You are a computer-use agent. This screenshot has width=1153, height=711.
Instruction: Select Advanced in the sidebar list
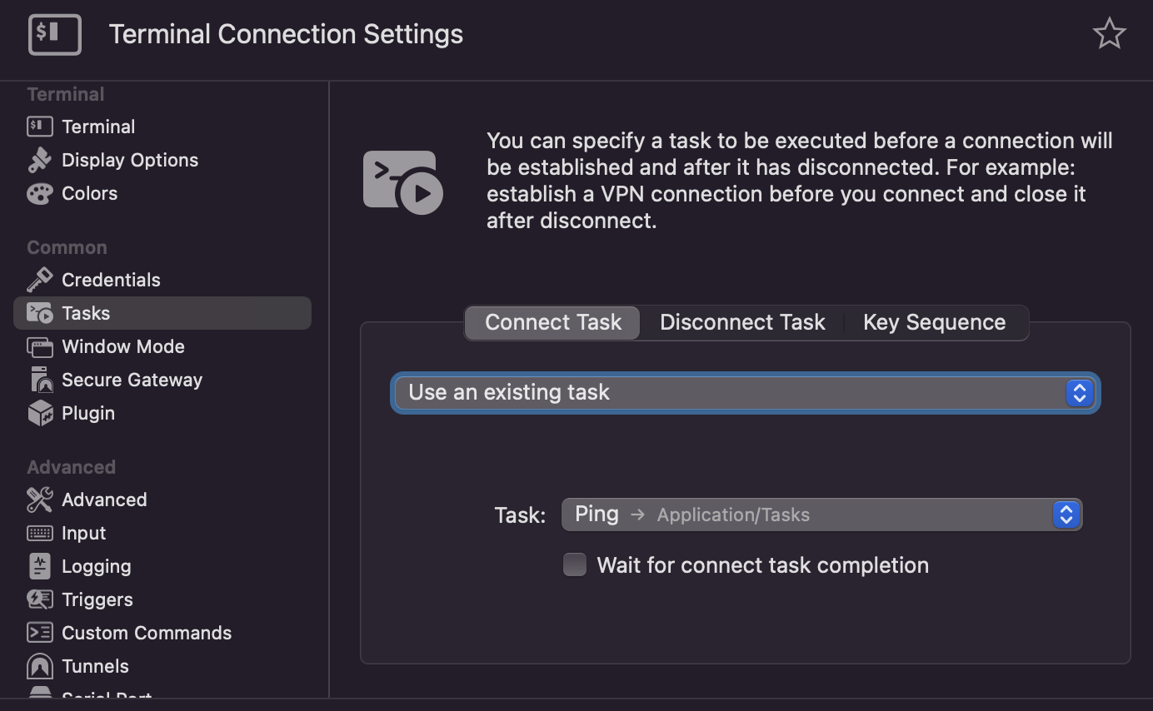coord(103,500)
